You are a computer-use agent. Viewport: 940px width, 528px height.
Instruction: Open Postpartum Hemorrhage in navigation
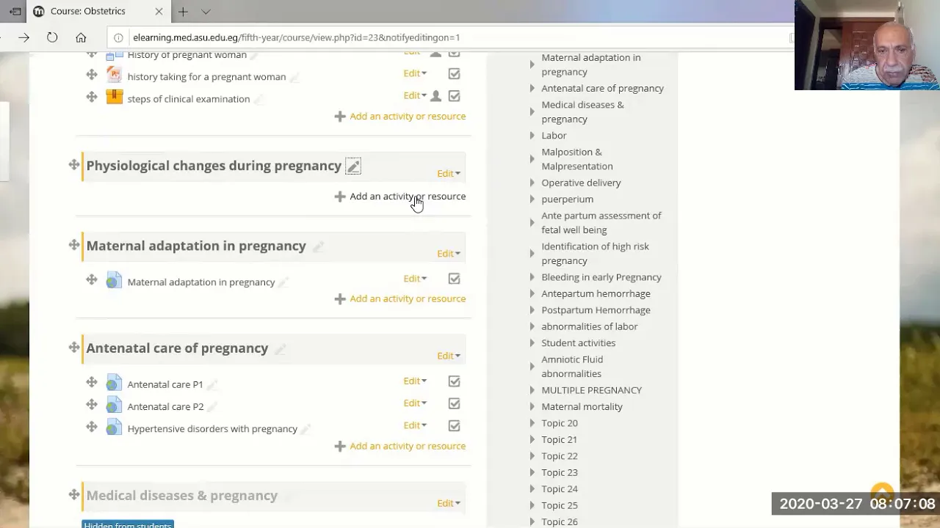click(596, 309)
